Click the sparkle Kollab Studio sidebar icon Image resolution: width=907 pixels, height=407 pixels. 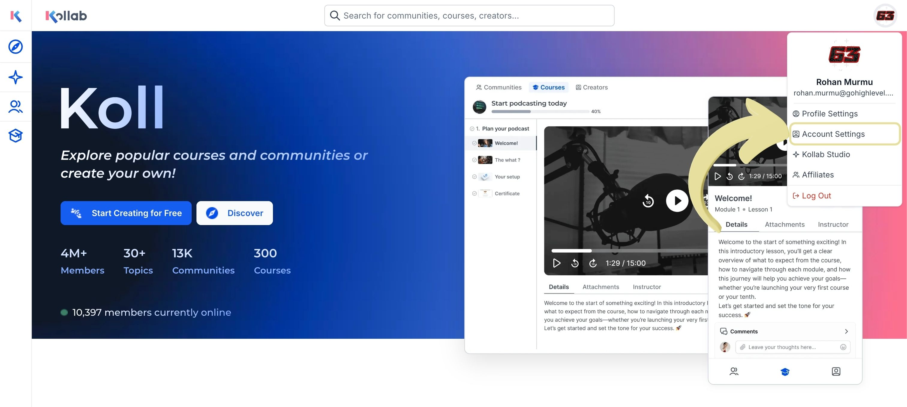coord(16,77)
